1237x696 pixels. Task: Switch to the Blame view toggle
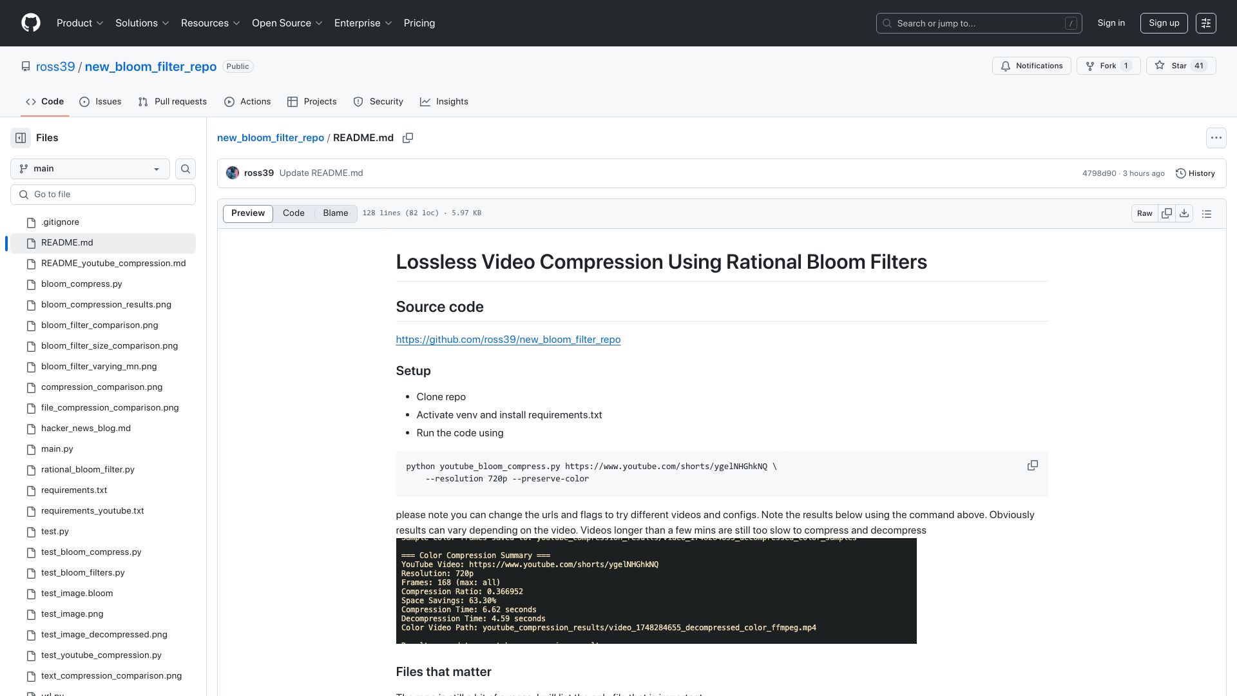tap(336, 213)
